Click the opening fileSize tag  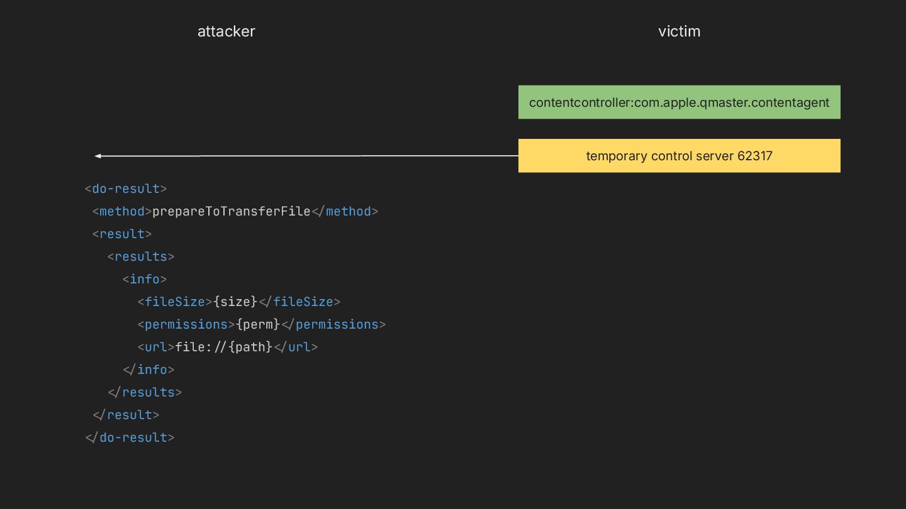(x=175, y=302)
